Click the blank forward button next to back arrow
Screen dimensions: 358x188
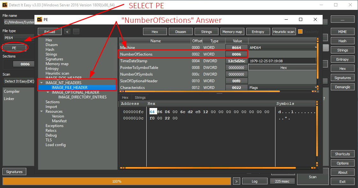coord(76,31)
